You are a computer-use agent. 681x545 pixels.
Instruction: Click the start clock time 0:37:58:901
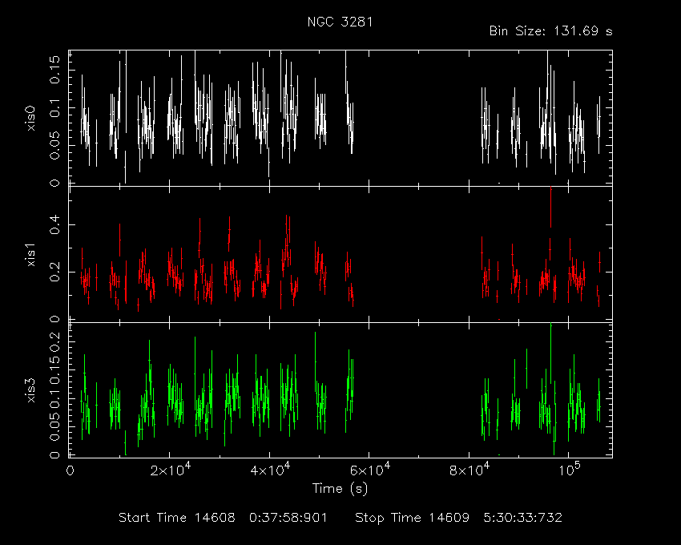(288, 518)
